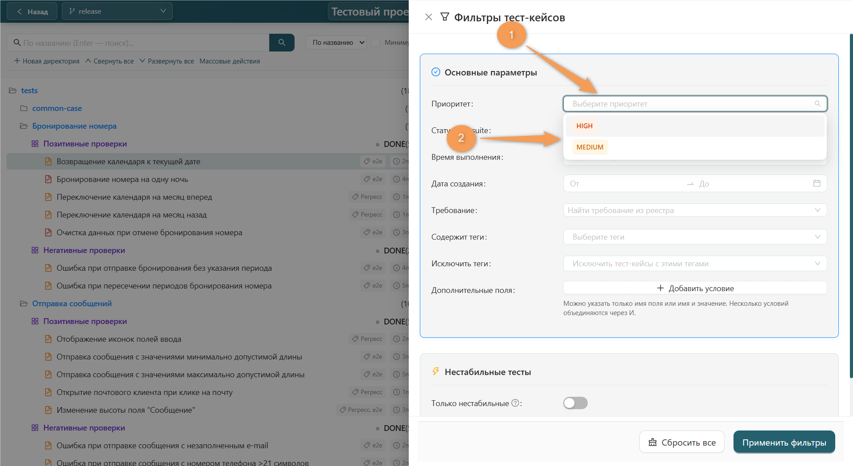853x466 pixels.
Task: Click e2e tag on Возвращение календаря row
Action: pos(373,162)
